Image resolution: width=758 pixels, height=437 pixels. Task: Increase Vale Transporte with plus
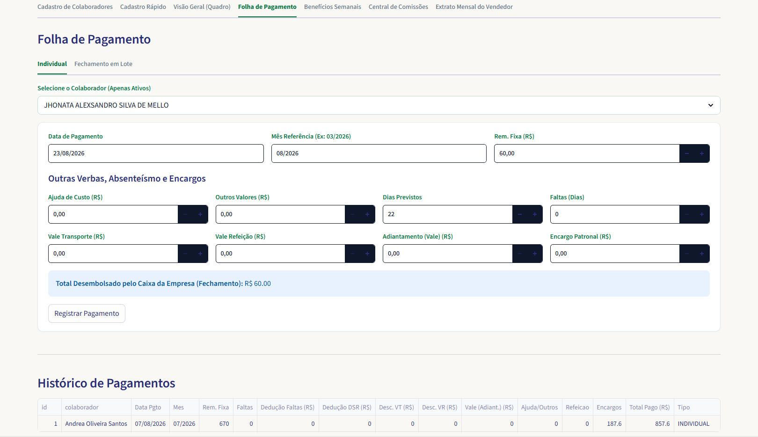(x=200, y=254)
